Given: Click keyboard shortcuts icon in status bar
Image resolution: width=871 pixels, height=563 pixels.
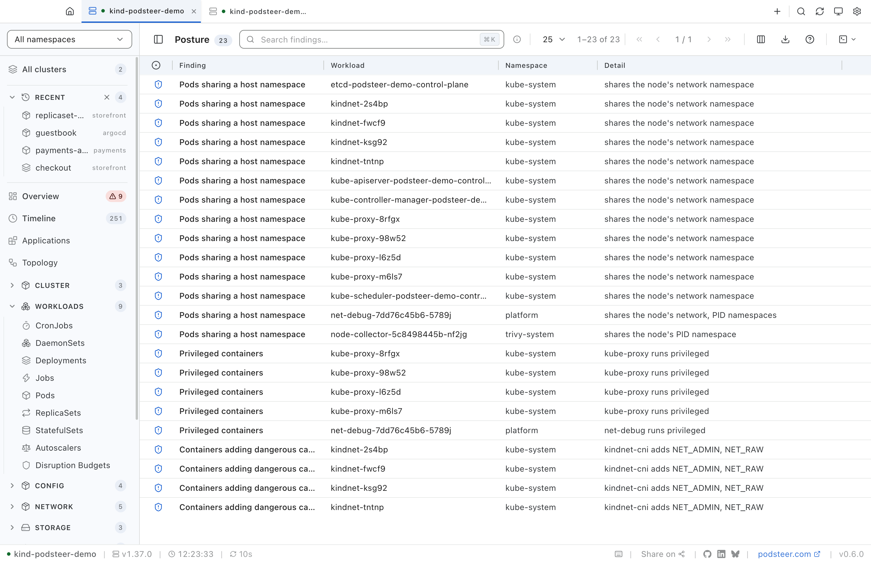Looking at the screenshot, I should click(618, 554).
